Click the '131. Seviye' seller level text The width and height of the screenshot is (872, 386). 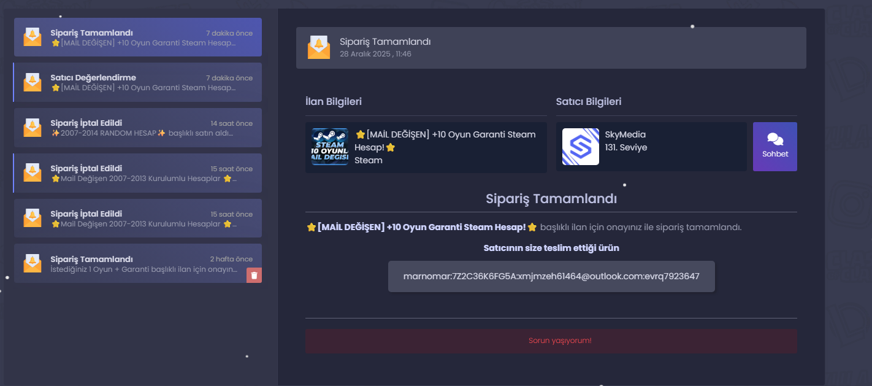click(626, 147)
